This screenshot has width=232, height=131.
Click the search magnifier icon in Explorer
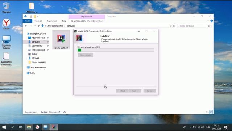tap(209, 26)
